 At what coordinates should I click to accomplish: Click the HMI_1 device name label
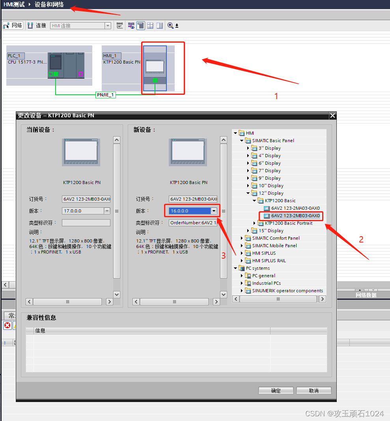click(112, 56)
